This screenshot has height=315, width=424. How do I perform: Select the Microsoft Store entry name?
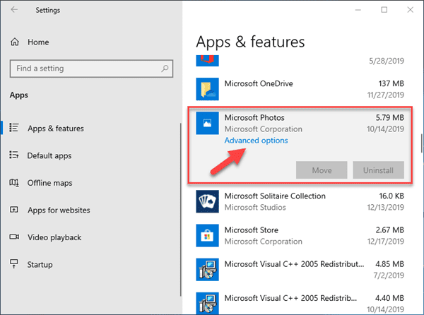click(251, 230)
